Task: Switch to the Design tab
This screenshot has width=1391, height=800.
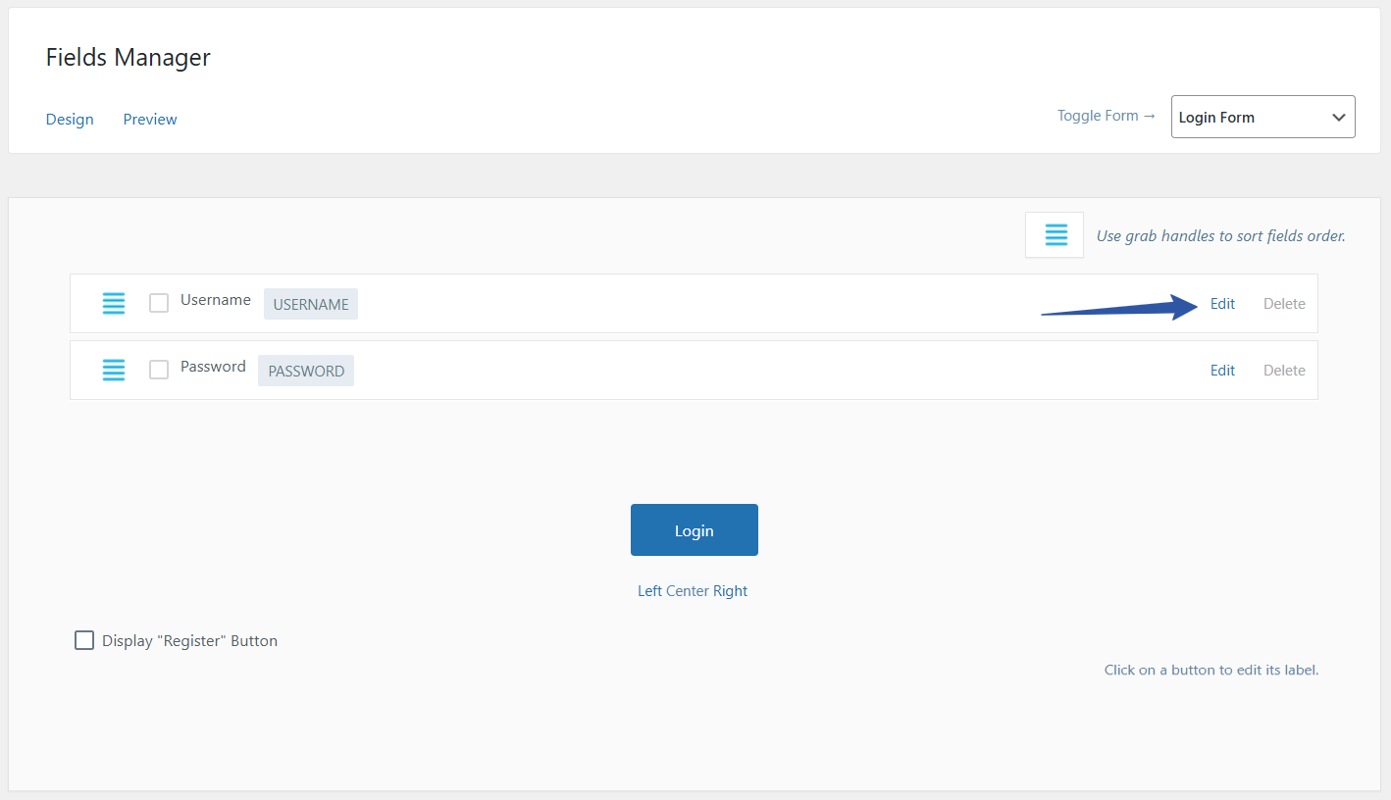Action: (x=70, y=120)
